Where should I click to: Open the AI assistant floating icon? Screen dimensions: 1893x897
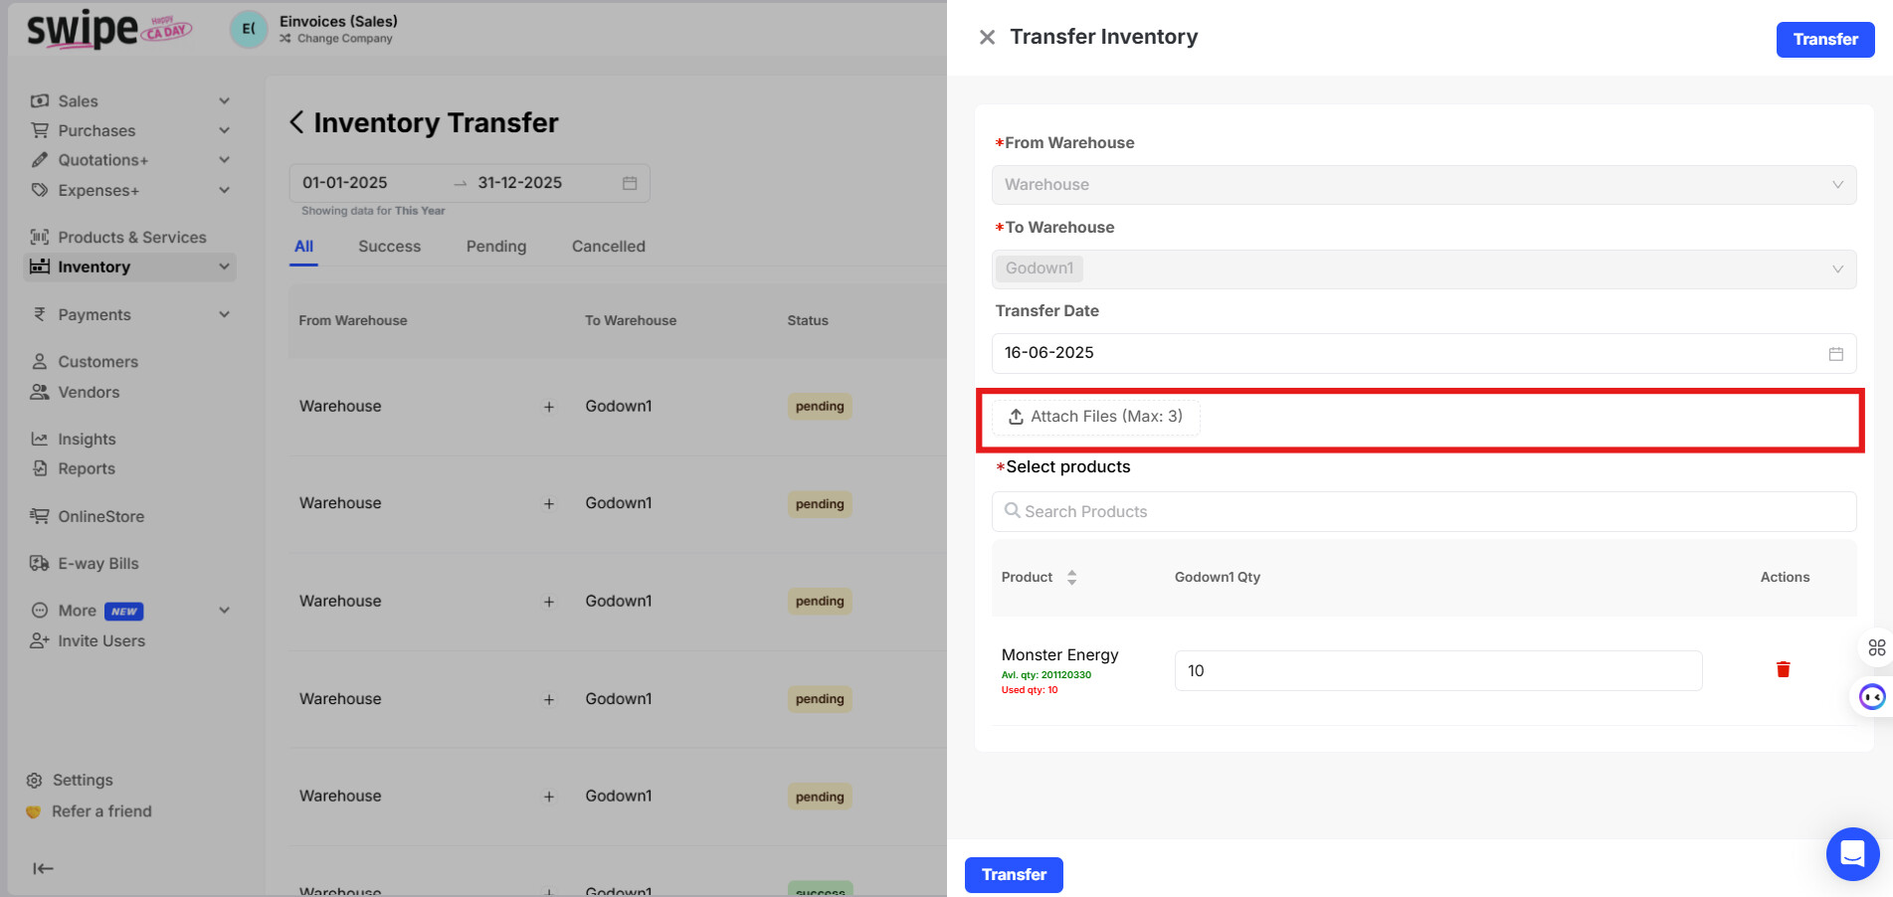[1872, 697]
